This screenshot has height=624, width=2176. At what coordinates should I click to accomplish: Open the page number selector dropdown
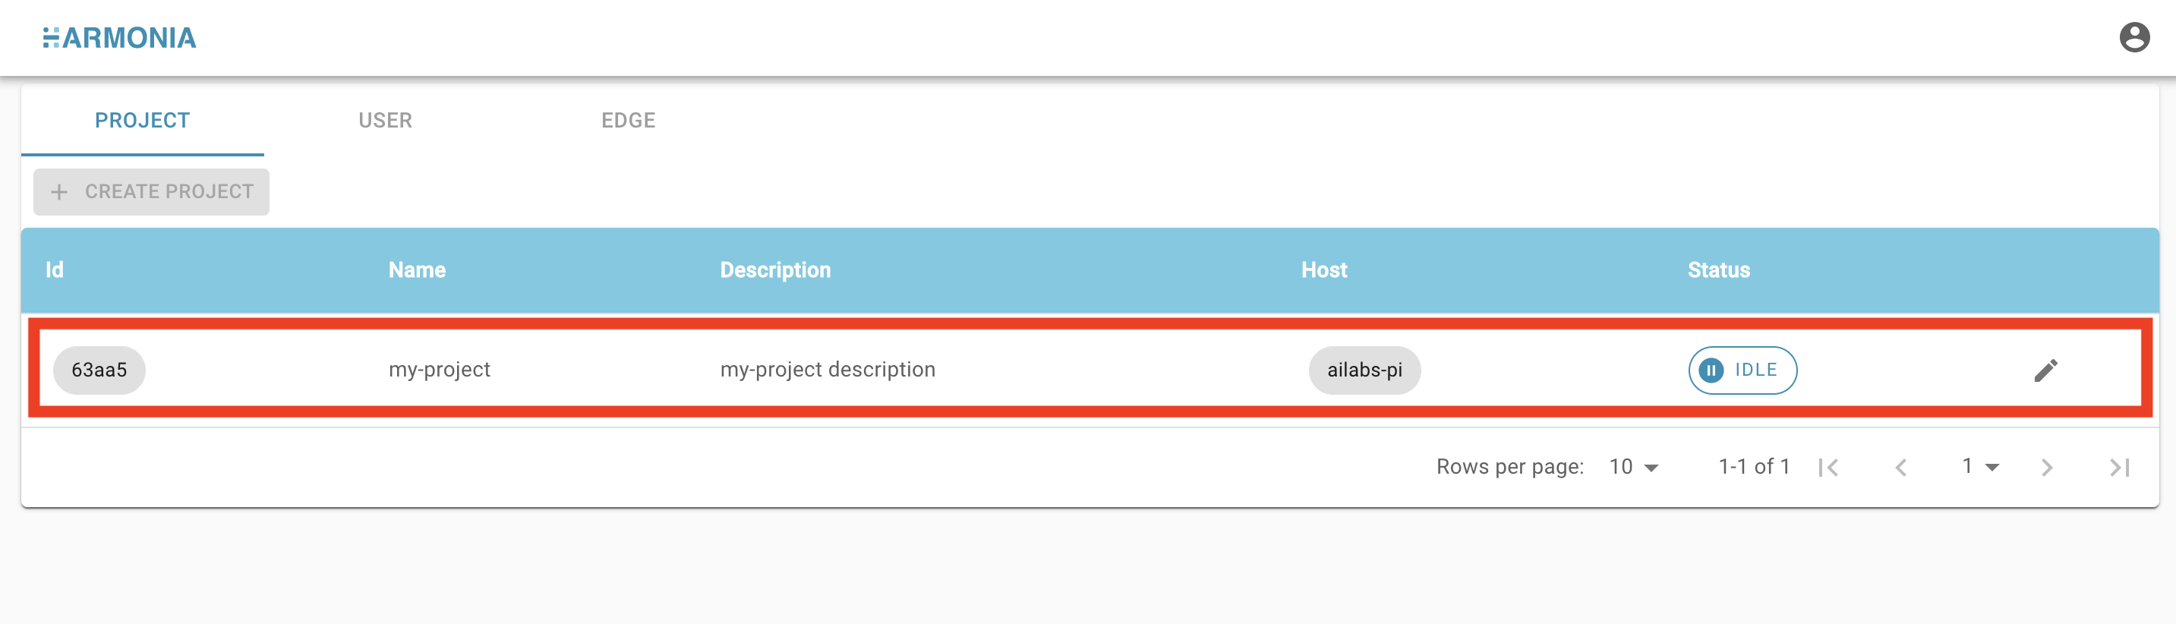click(x=1980, y=466)
